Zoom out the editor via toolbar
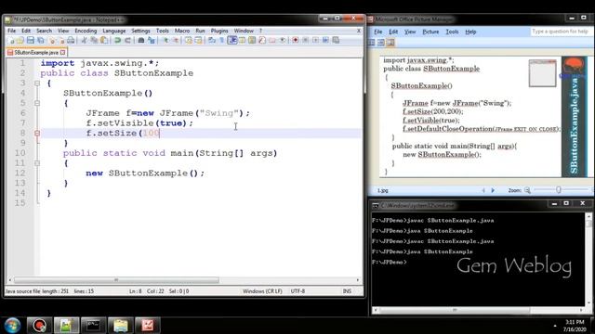Viewport: 595px width, 334px height. click(x=176, y=40)
